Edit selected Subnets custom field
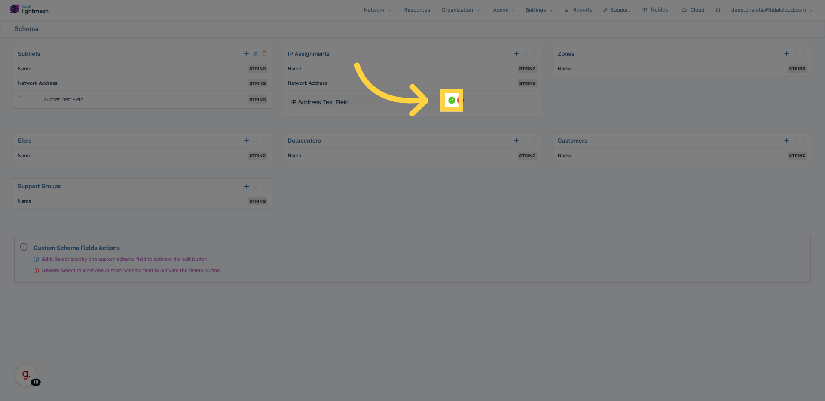Screen dimensions: 825x401 [x=256, y=54]
